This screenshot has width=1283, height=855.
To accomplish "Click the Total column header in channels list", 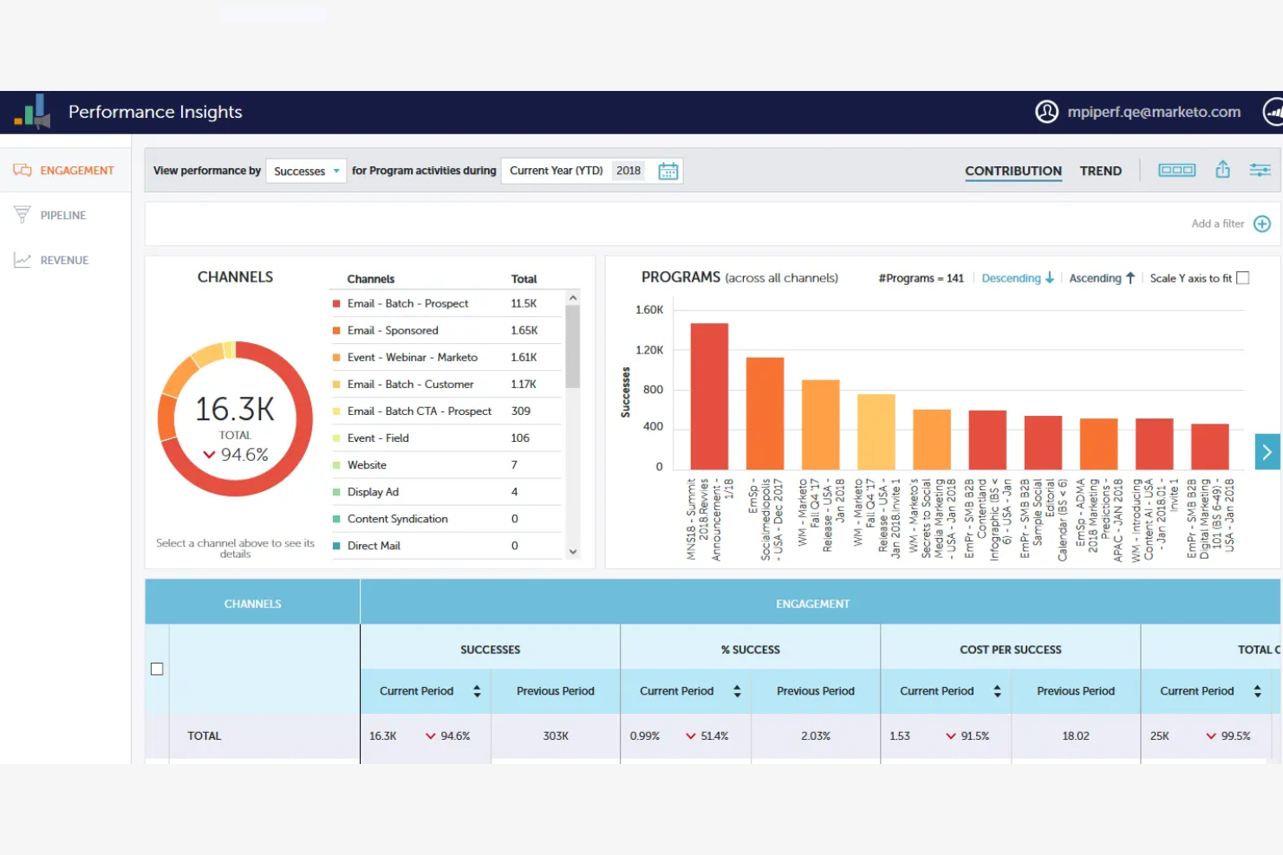I will (x=524, y=279).
